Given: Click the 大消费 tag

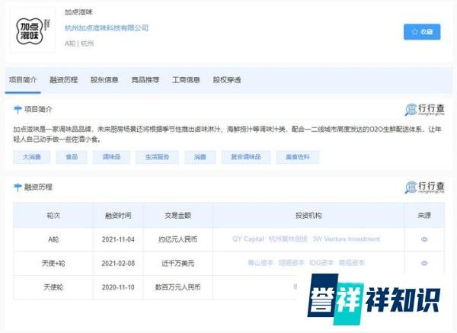Looking at the screenshot, I should click(32, 157).
